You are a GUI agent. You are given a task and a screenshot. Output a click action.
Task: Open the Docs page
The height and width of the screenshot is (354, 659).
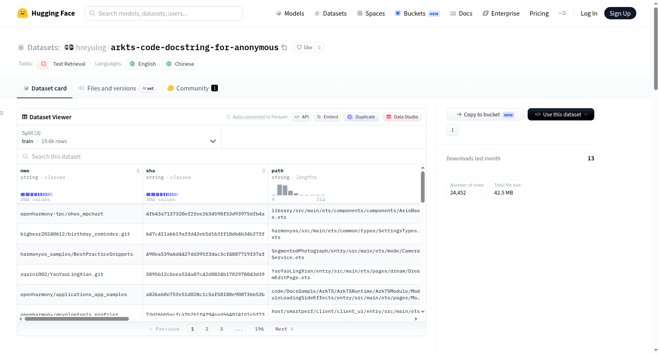[x=461, y=13]
